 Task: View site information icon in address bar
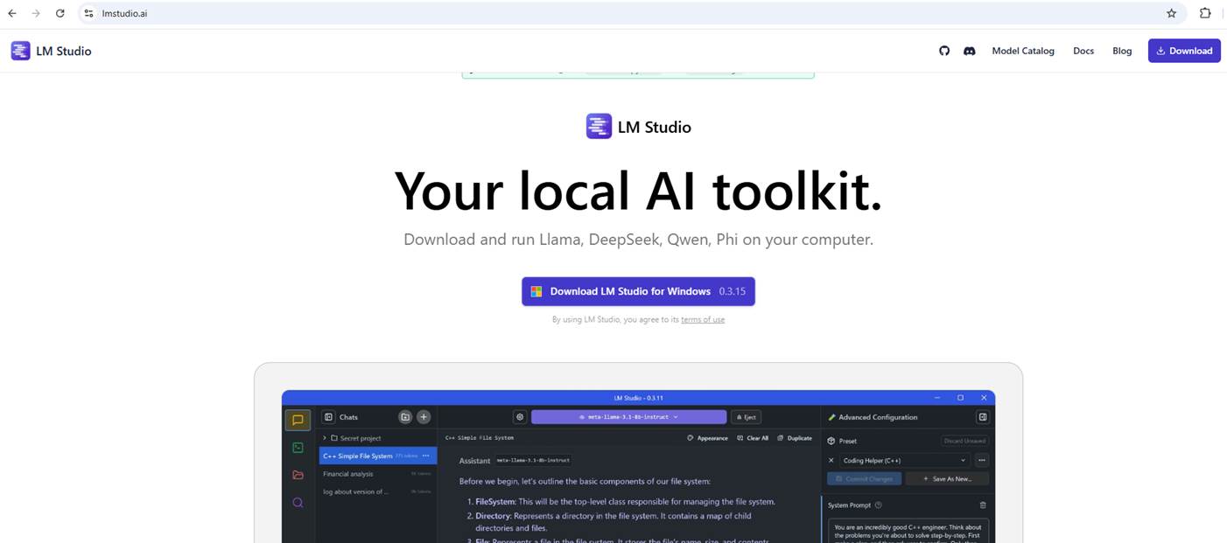(x=88, y=13)
